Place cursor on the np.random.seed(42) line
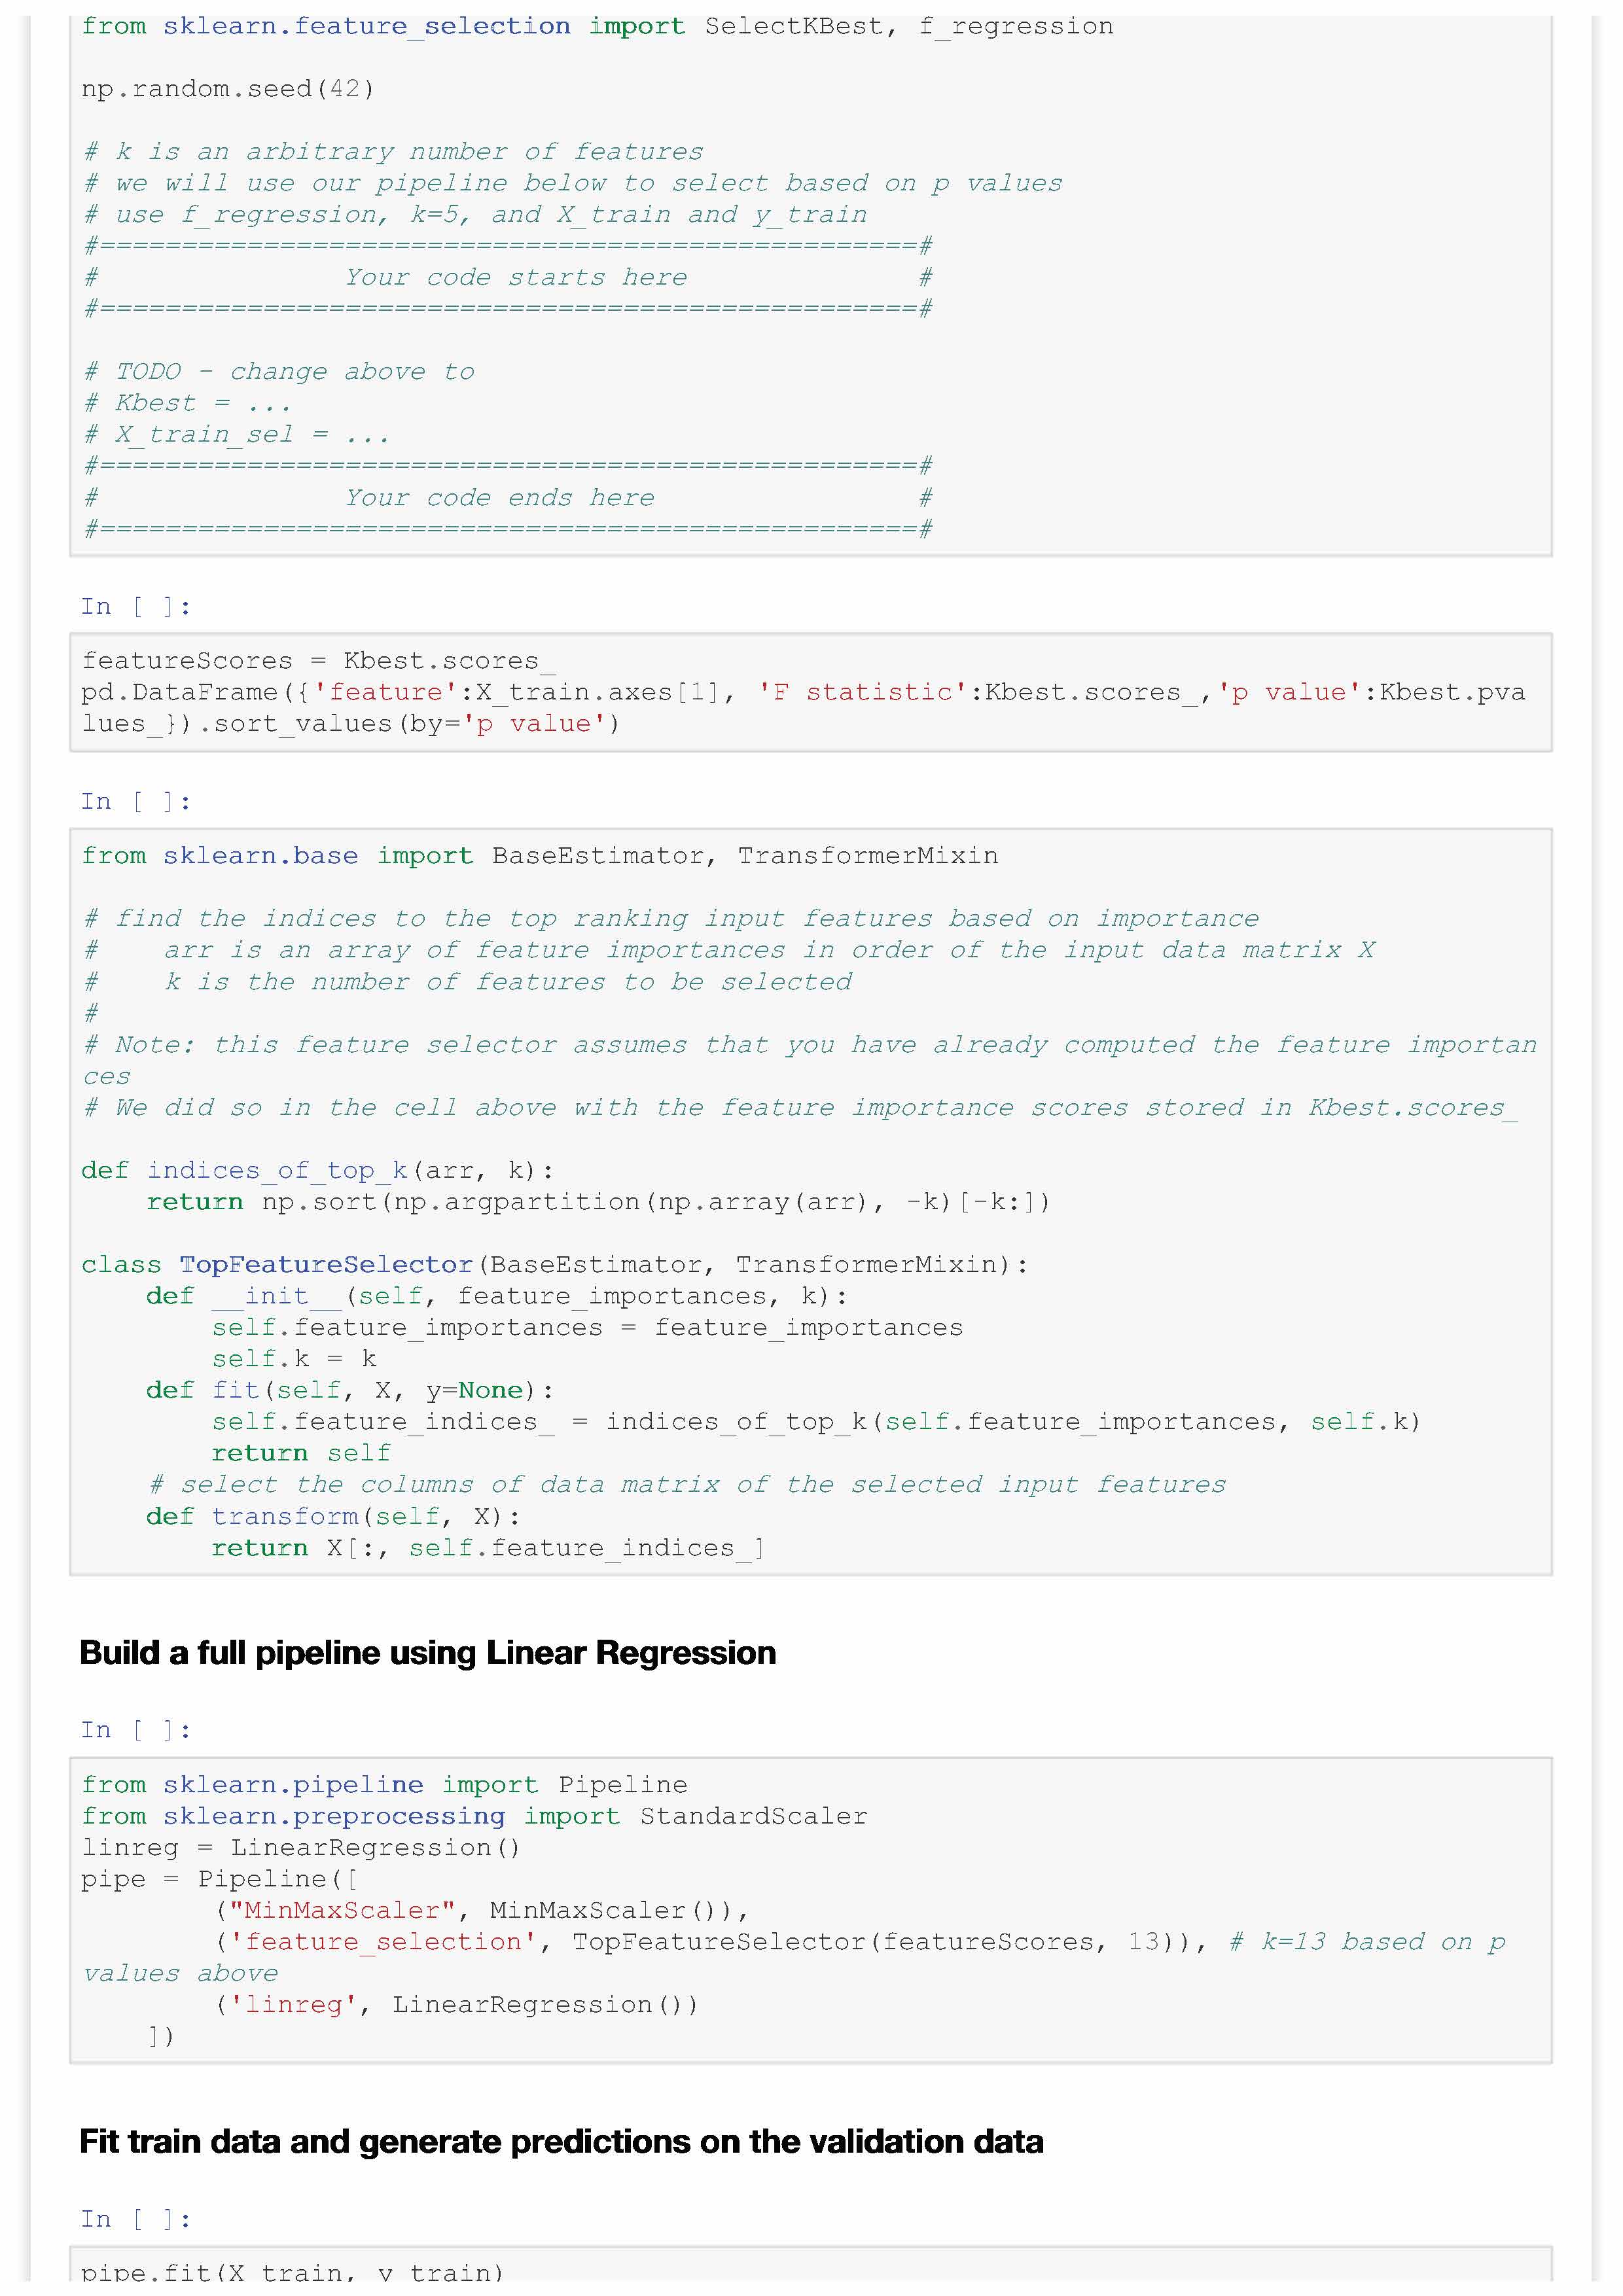 point(228,89)
